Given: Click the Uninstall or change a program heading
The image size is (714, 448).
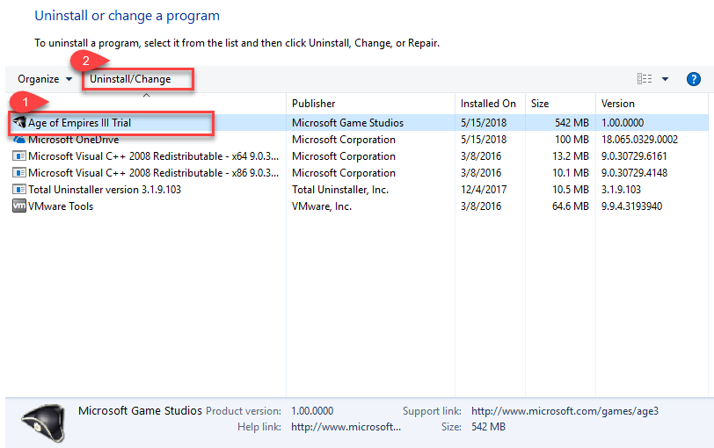Looking at the screenshot, I should click(127, 16).
